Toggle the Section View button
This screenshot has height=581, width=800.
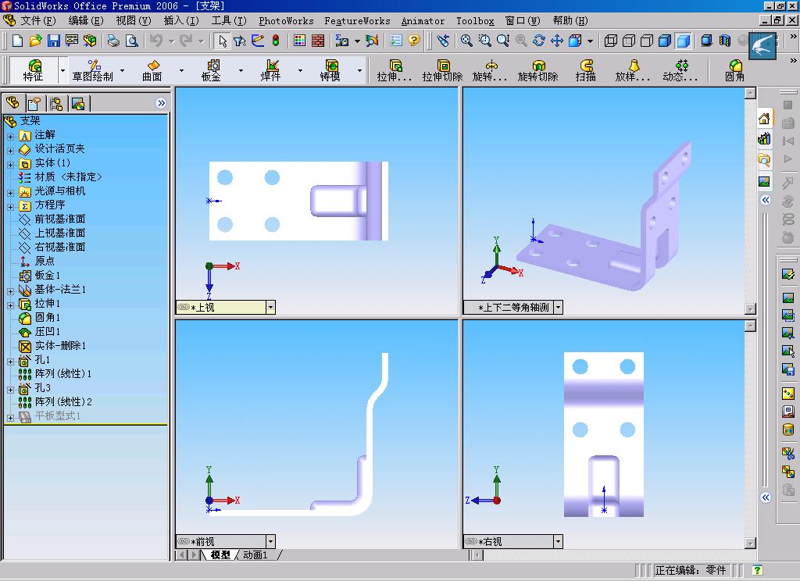[724, 41]
